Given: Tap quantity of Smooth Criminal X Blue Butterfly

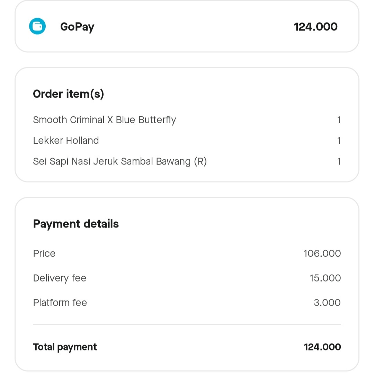Looking at the screenshot, I should (339, 120).
